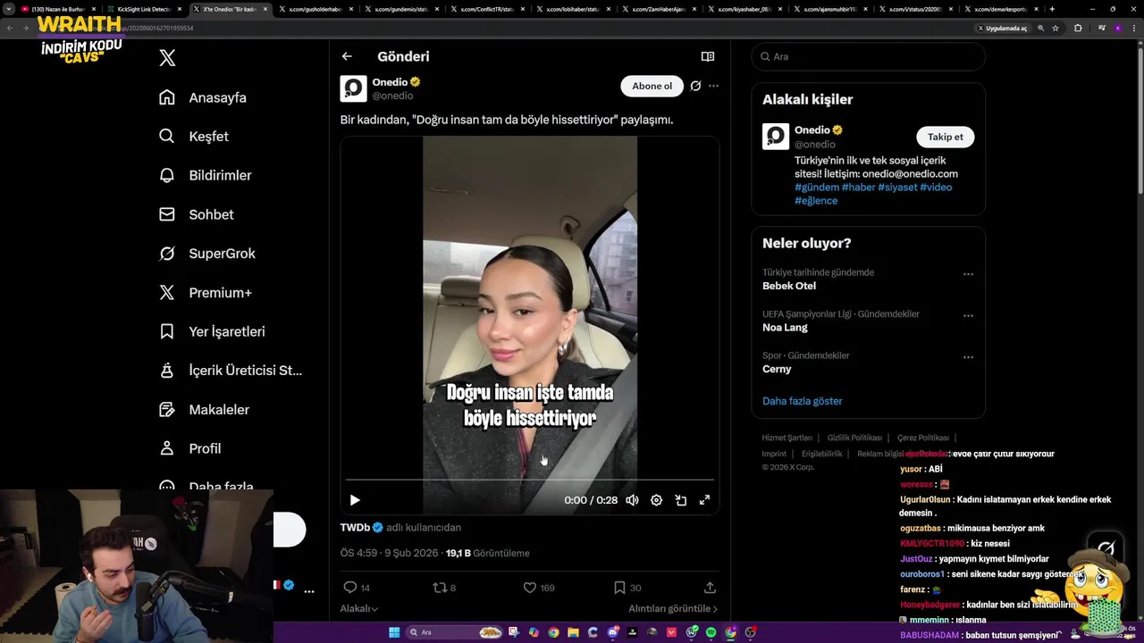1144x643 pixels.
Task: Open the #eğlence hashtag
Action: [816, 201]
